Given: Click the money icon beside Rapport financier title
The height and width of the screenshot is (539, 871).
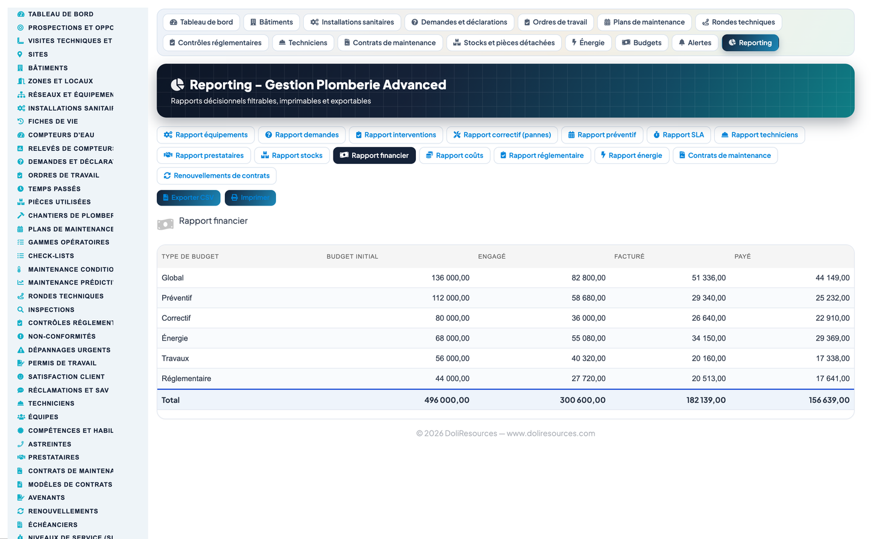Looking at the screenshot, I should [165, 224].
